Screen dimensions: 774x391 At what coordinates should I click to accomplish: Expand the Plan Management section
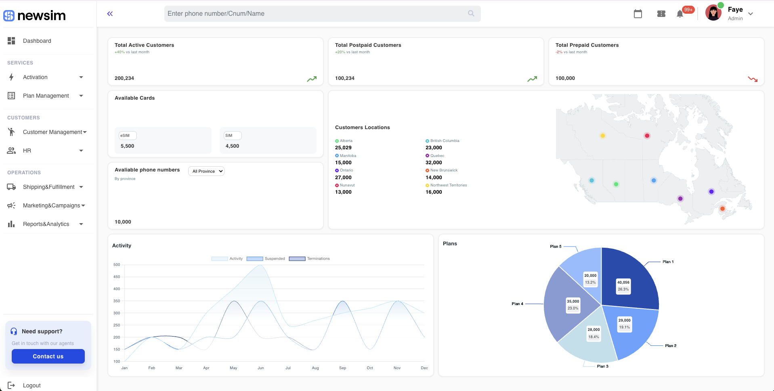(46, 96)
